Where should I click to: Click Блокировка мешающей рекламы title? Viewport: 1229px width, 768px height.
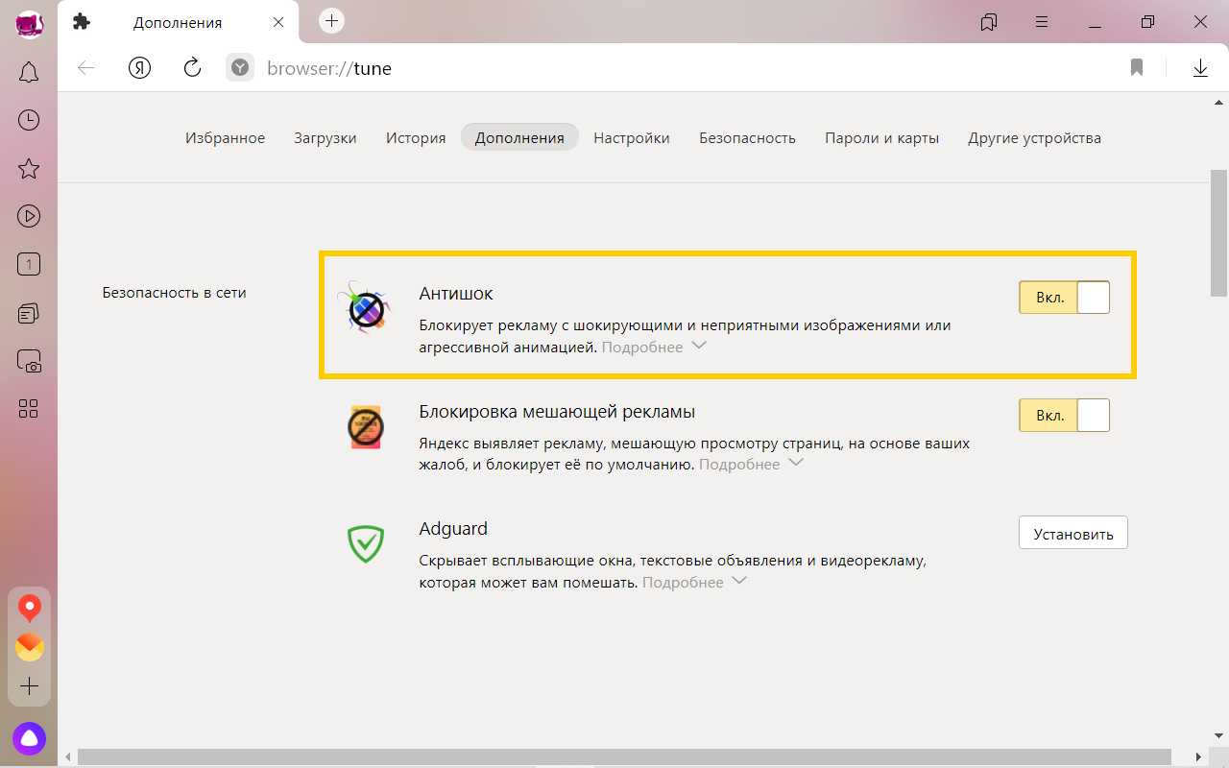[557, 411]
